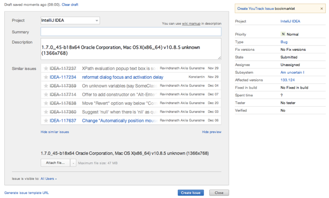Click Suggest 'null' issue title
The width and height of the screenshot is (329, 198).
(x=120, y=112)
